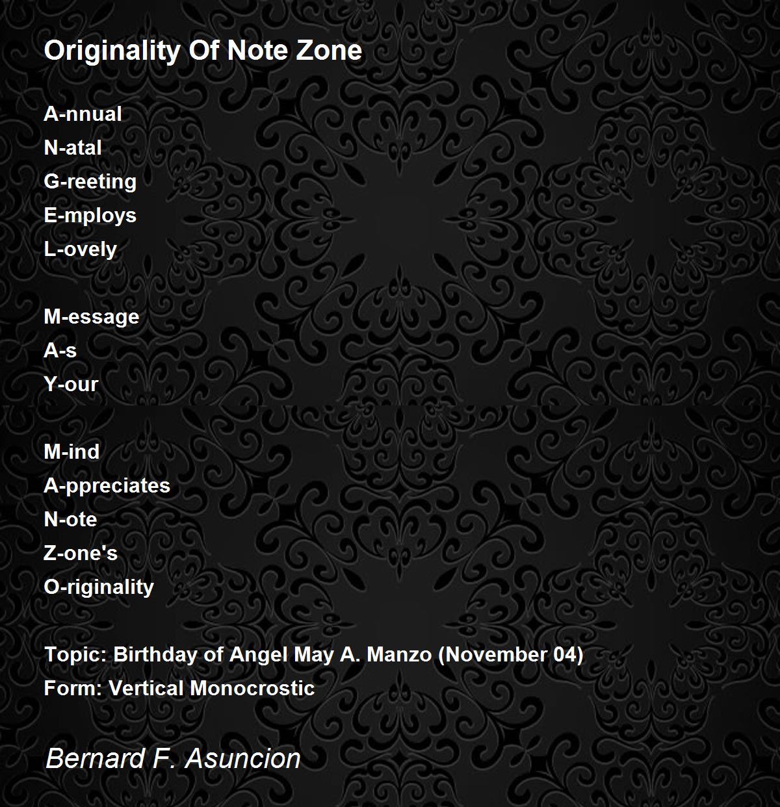This screenshot has width=780, height=807.
Task: Select the A-ppreciates line
Action: pos(107,485)
